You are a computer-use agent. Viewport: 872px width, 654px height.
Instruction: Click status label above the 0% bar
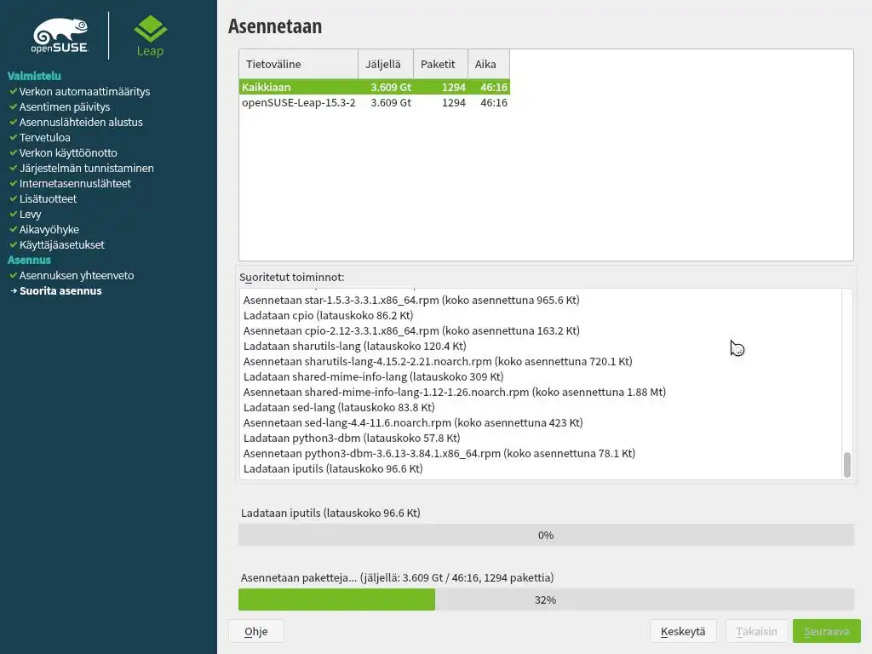click(x=330, y=513)
